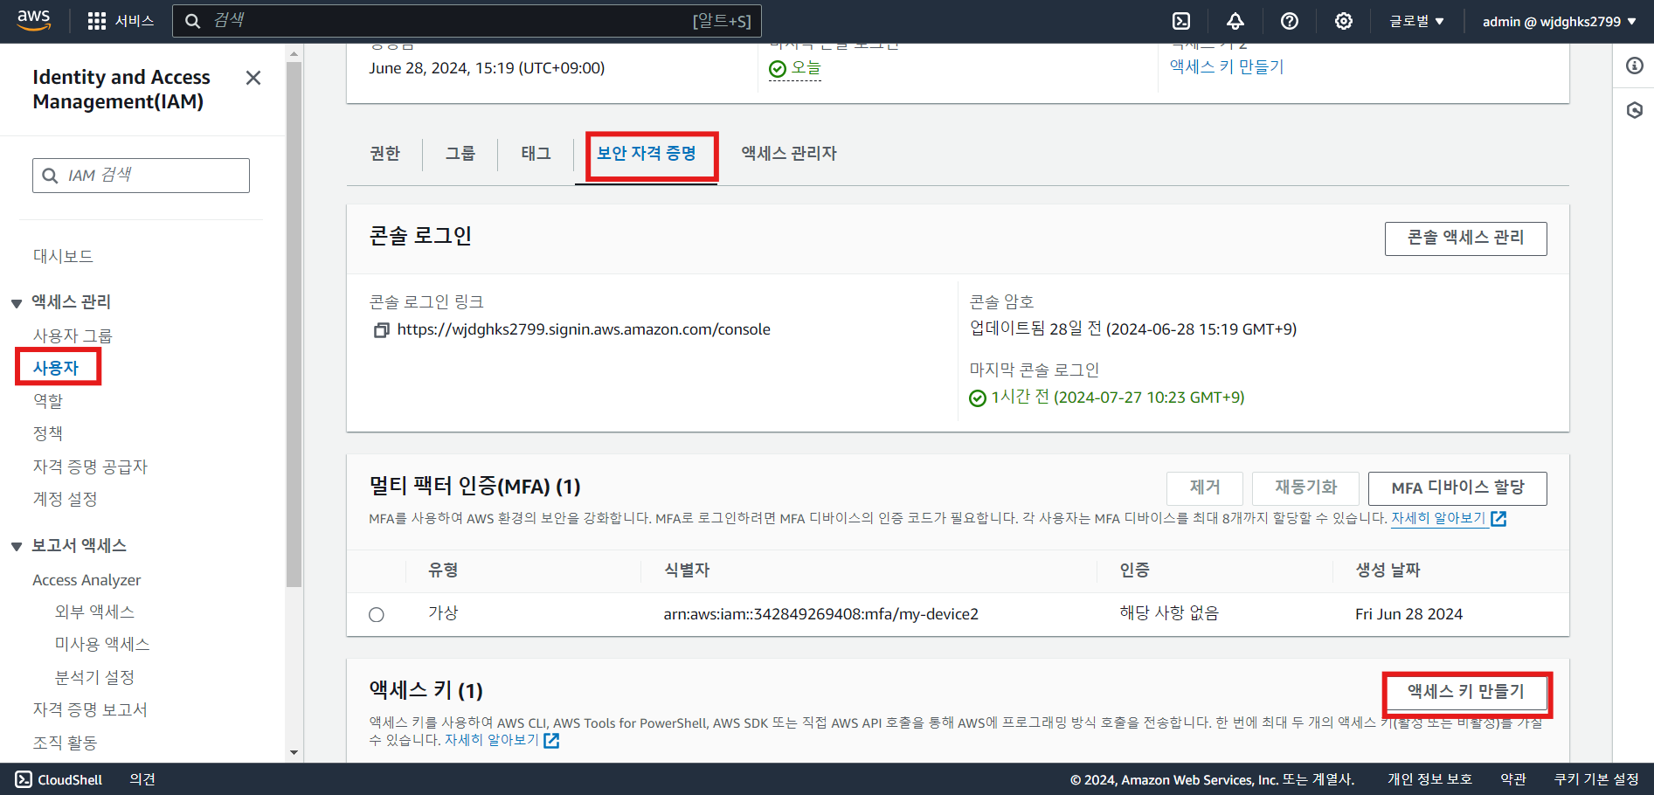The width and height of the screenshot is (1654, 795).
Task: Open CloudShell terminal icon in top bar
Action: point(1181,21)
